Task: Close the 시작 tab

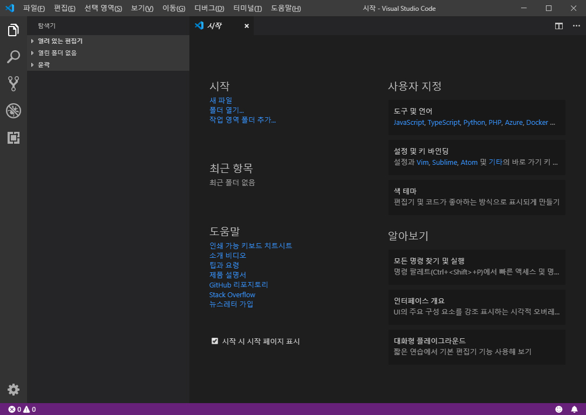Action: [247, 26]
